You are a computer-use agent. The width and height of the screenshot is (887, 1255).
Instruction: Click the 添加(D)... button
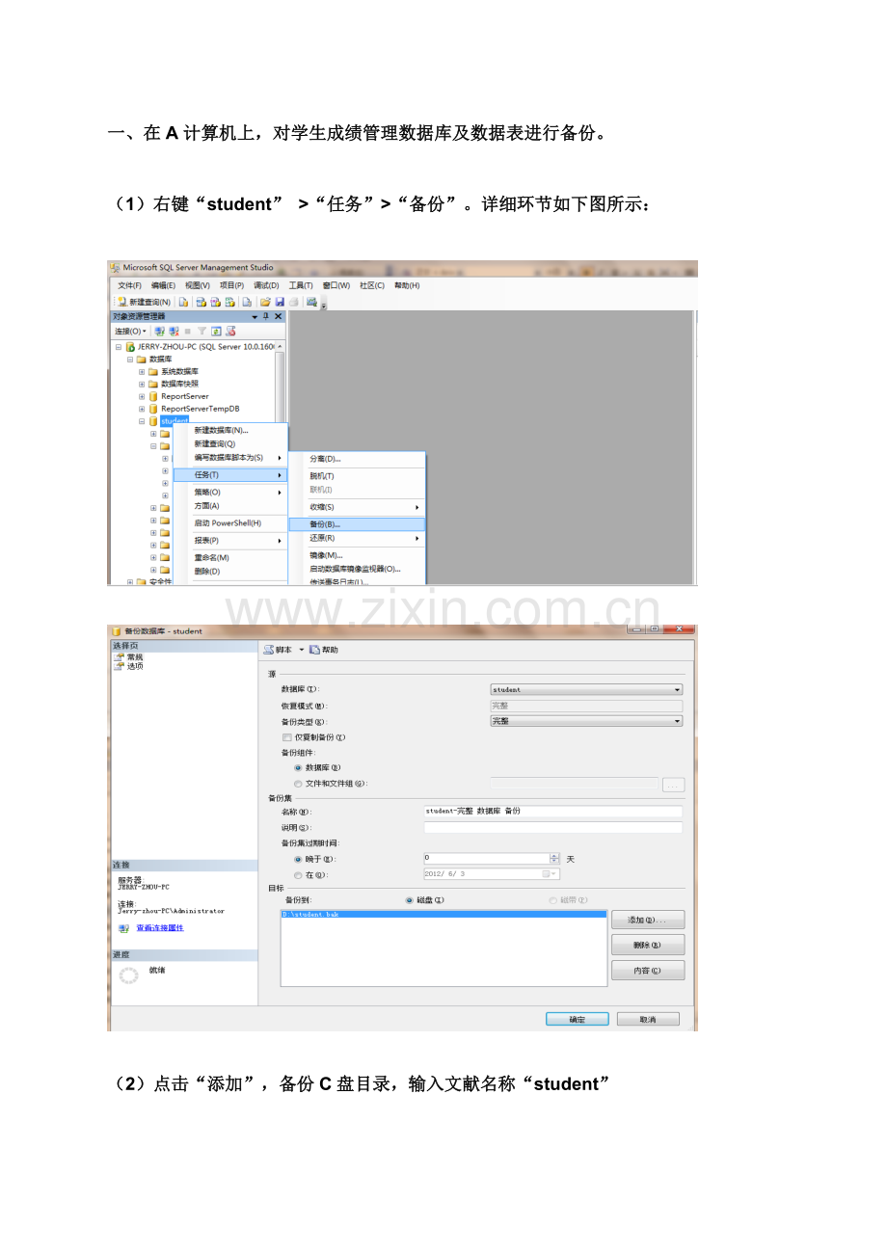pyautogui.click(x=648, y=920)
